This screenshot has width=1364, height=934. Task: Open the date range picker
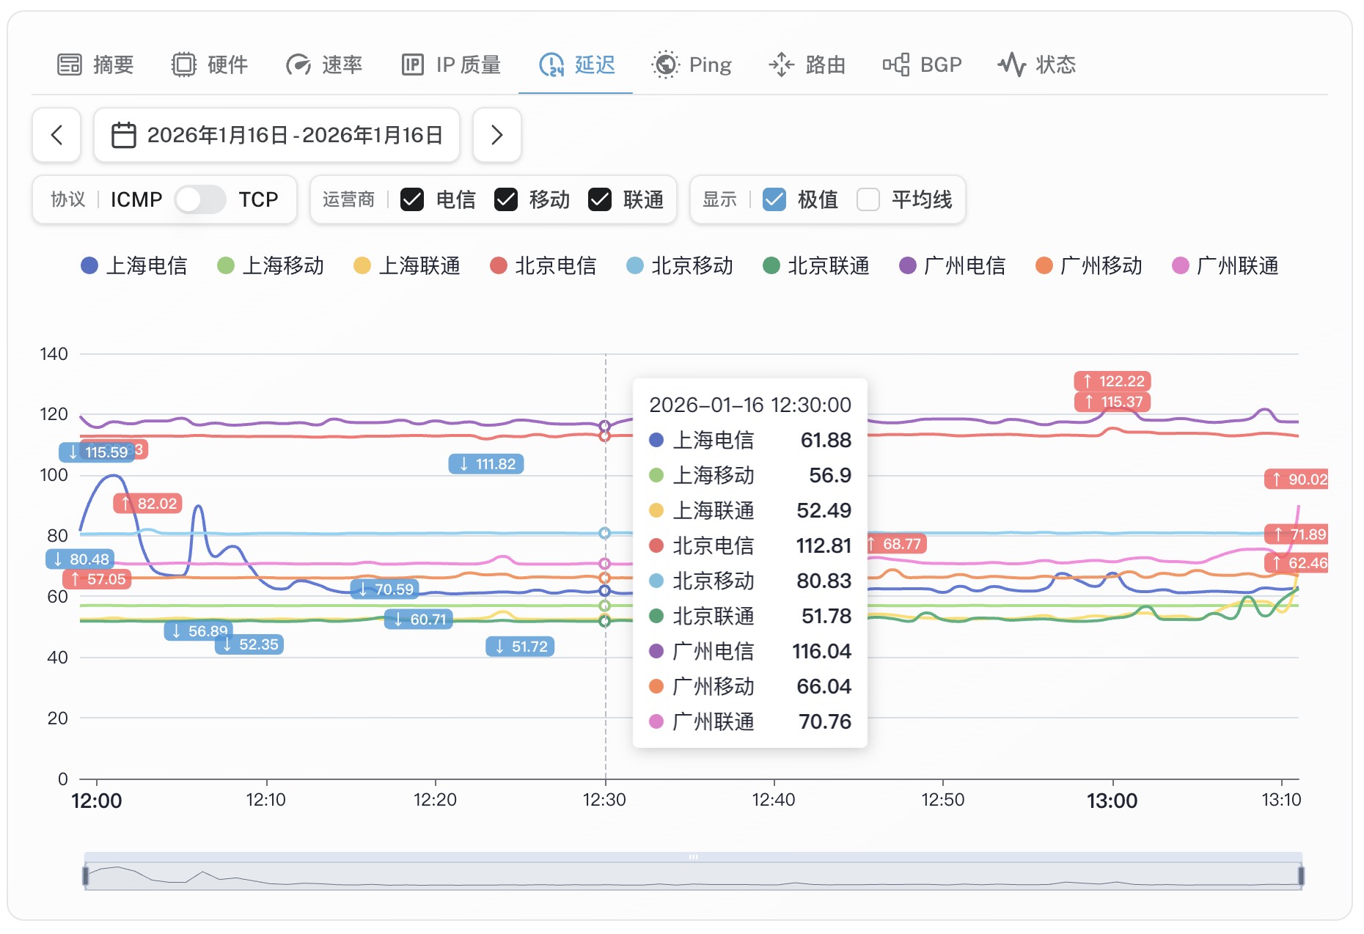(x=276, y=135)
